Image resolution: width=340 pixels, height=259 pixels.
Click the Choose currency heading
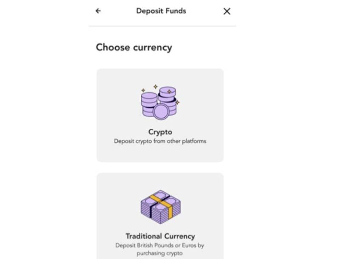point(134,47)
